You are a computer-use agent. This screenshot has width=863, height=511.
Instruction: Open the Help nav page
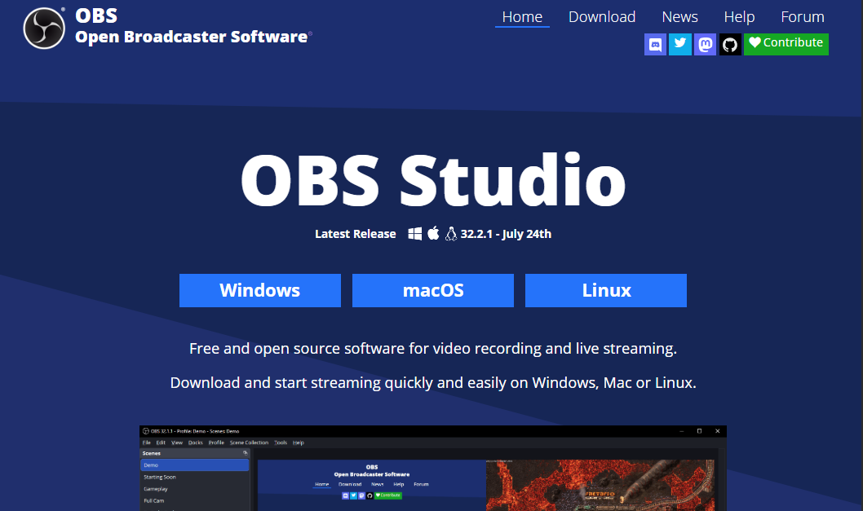[x=739, y=17]
